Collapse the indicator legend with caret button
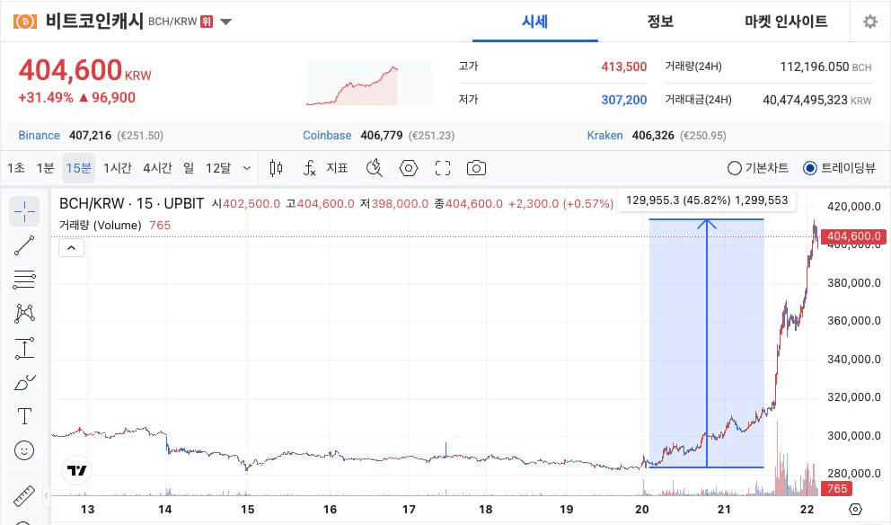This screenshot has height=525, width=891. tap(72, 248)
